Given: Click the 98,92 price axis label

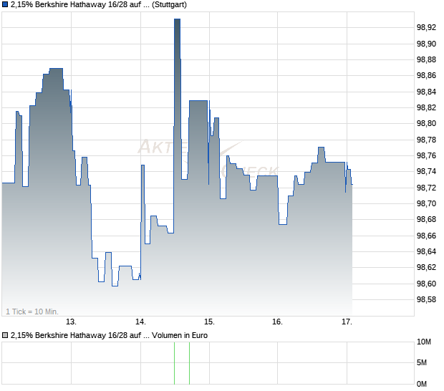Looking at the screenshot, I should point(426,27).
